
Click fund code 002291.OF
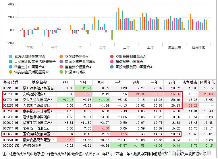coord(11,140)
